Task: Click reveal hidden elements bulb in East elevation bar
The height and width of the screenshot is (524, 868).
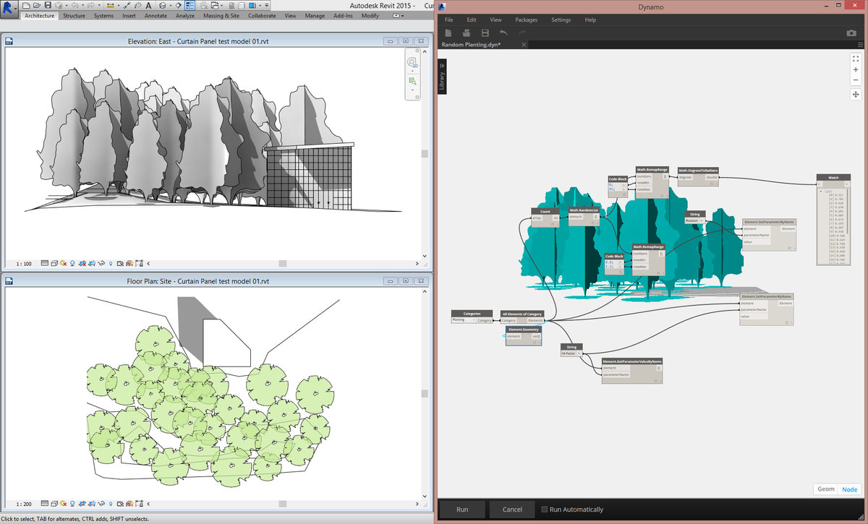Action: point(111,264)
